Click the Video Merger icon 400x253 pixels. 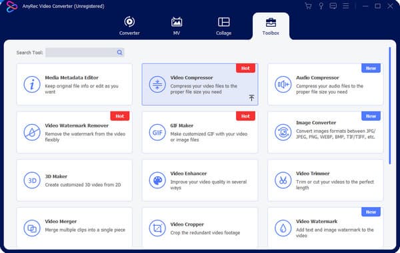coord(32,228)
